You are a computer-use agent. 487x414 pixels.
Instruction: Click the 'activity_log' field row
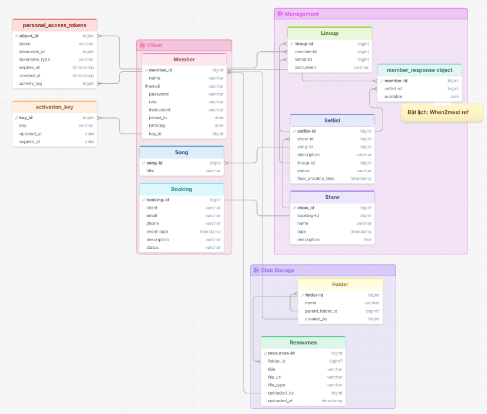(x=55, y=84)
